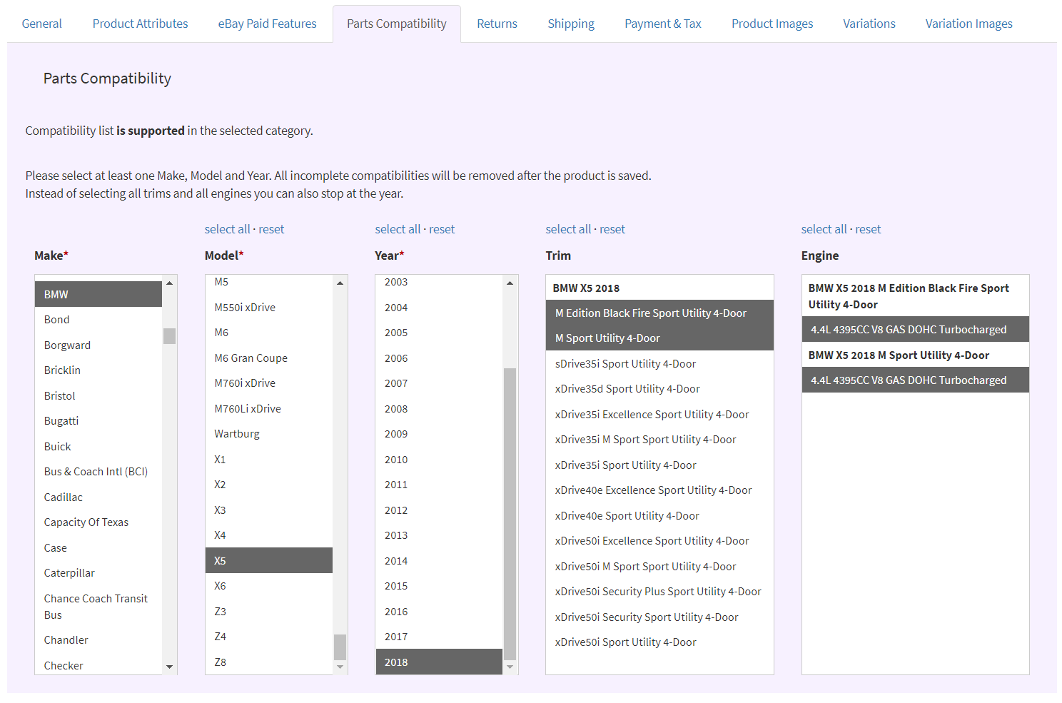
Task: Choose Cadillac from the Make list
Action: coord(98,497)
